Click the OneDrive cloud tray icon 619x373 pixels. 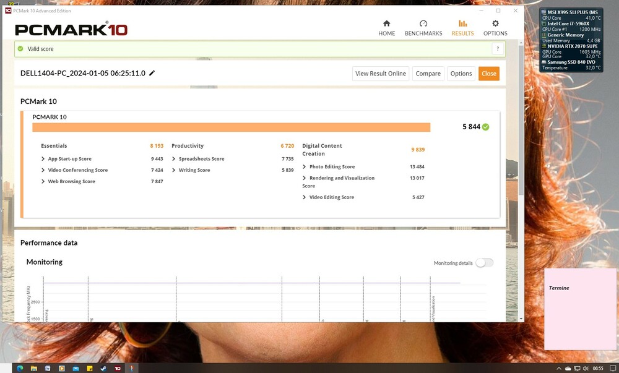568,369
